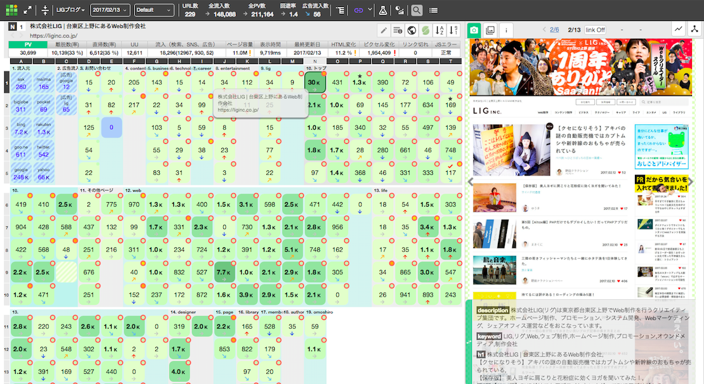Open the https://liginc.co.jp/ URL link
This screenshot has width=704, height=384.
point(53,36)
